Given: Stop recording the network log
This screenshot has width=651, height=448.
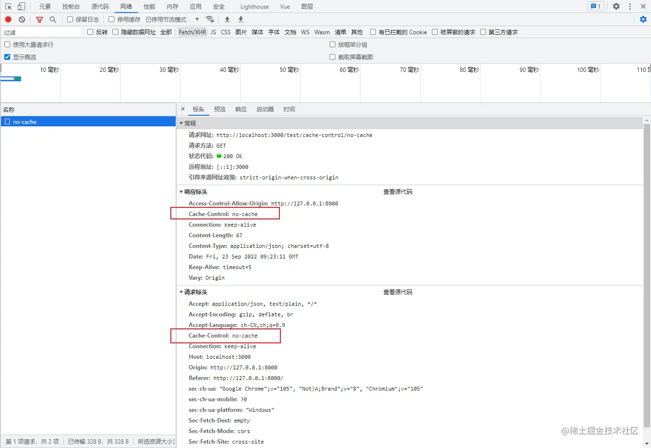Looking at the screenshot, I should [x=8, y=19].
